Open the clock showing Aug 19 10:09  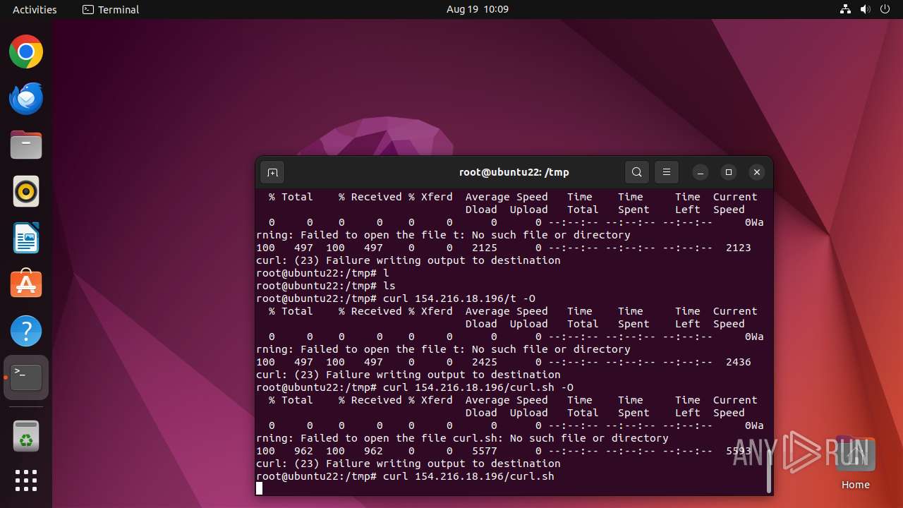(x=478, y=9)
